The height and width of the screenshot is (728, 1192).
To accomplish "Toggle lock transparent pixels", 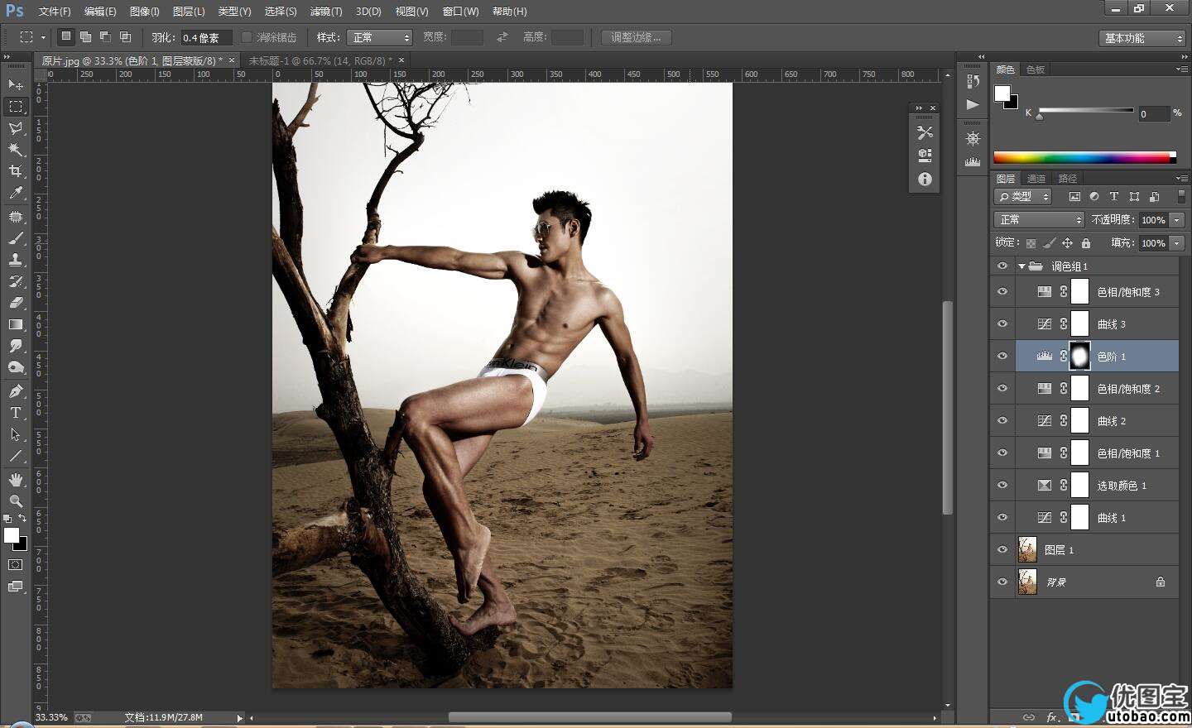I will (x=1031, y=243).
